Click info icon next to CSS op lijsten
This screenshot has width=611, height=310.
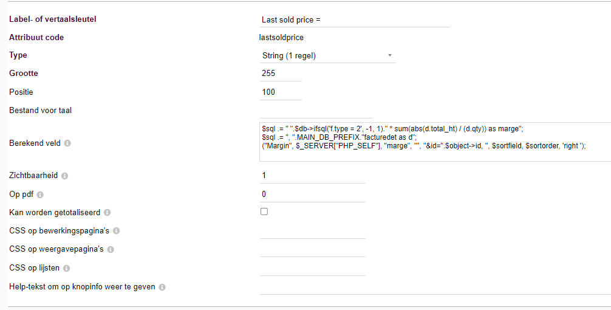tap(67, 268)
